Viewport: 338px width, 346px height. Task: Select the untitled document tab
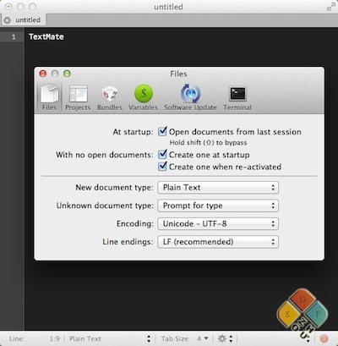click(x=24, y=20)
